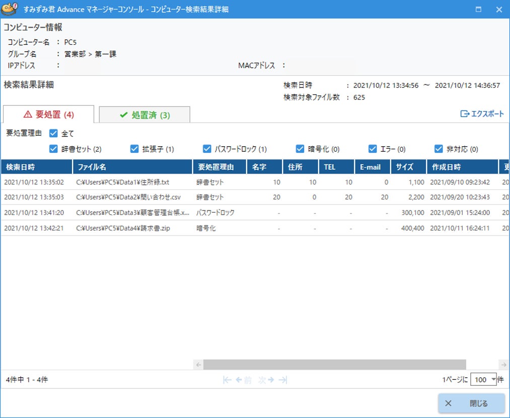This screenshot has width=510, height=418.
Task: Uncheck 拡張子 (1) filter
Action: 134,149
